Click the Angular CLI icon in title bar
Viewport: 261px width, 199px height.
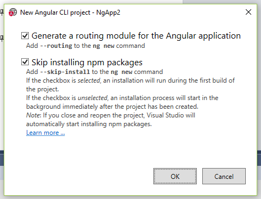point(13,13)
